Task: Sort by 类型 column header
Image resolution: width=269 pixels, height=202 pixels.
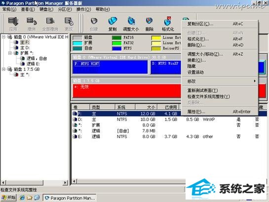Action: (x=102, y=107)
